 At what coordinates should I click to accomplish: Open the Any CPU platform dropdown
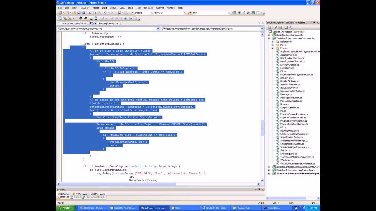point(185,13)
